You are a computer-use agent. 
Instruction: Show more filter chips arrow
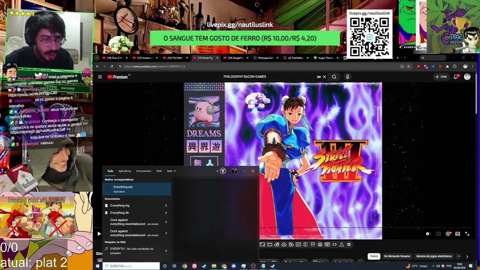click(467, 256)
